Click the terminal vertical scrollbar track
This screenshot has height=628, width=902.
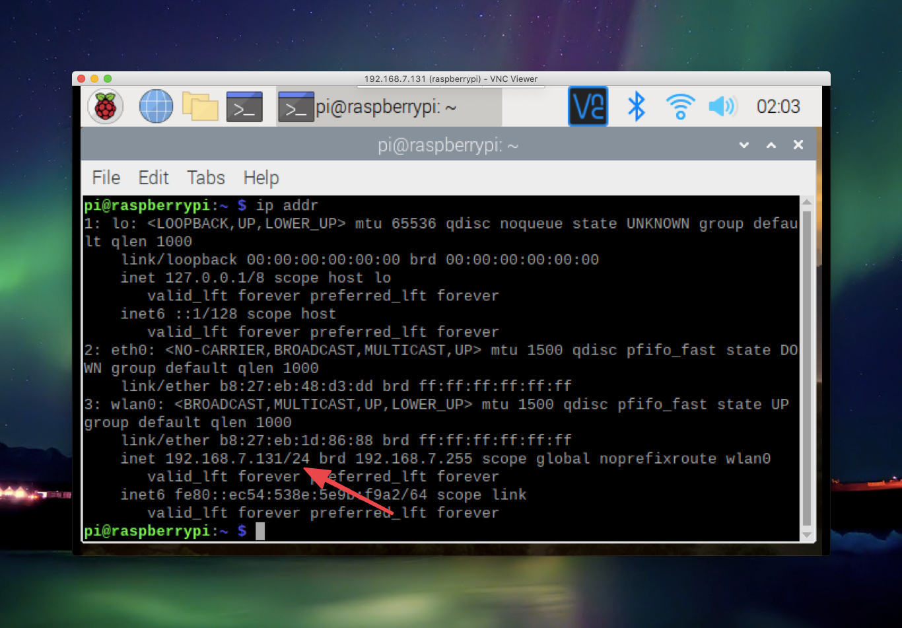tap(807, 368)
